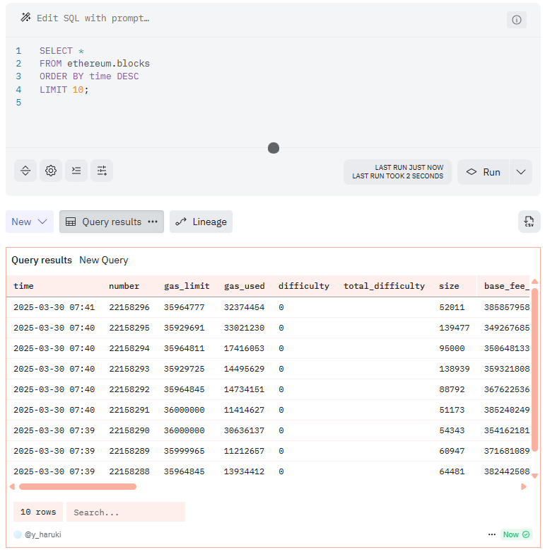
Task: Click the Edit SQL with prompt field
Action: click(93, 18)
